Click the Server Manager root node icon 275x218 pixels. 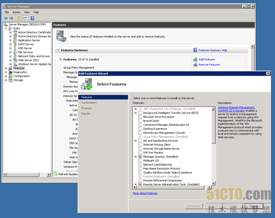pyautogui.click(x=6, y=24)
